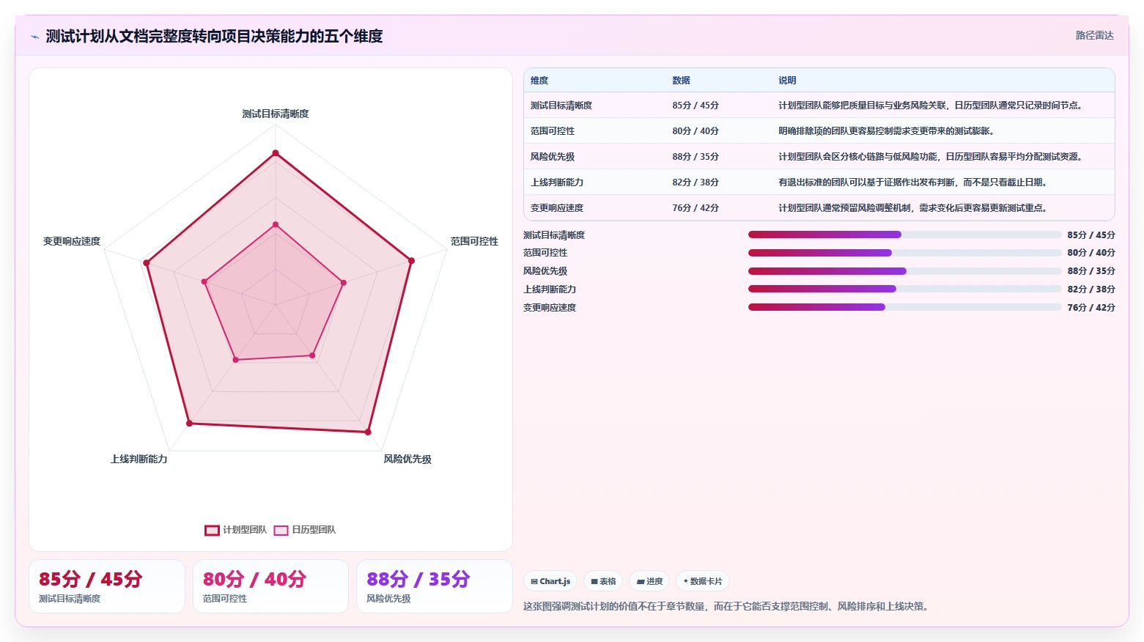Viewport: 1144px width, 642px height.
Task: Click the 路径雷达 label in the header
Action: [x=1094, y=35]
